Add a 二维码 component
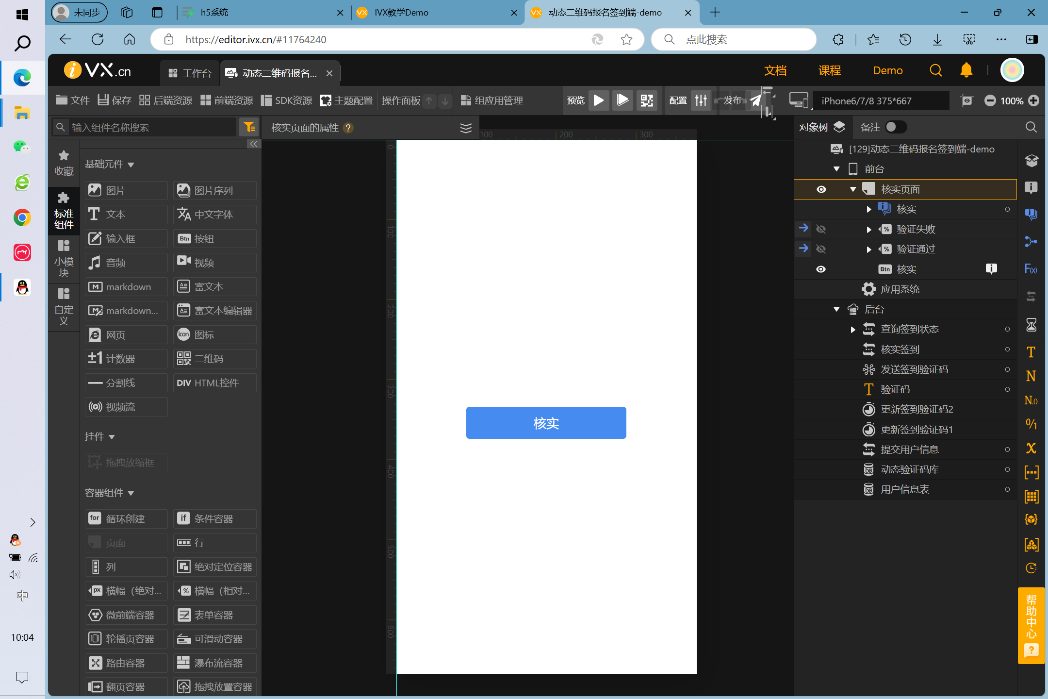 click(x=214, y=359)
